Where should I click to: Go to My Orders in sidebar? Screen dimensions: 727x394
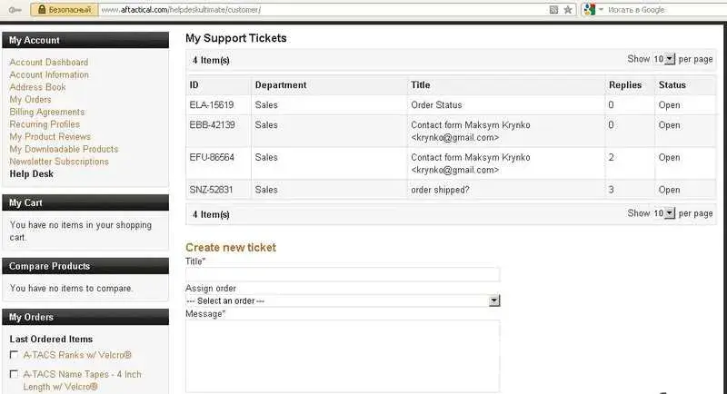tap(30, 100)
